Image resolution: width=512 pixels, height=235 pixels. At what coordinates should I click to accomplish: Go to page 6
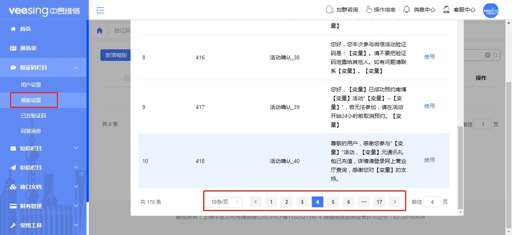pyautogui.click(x=348, y=202)
